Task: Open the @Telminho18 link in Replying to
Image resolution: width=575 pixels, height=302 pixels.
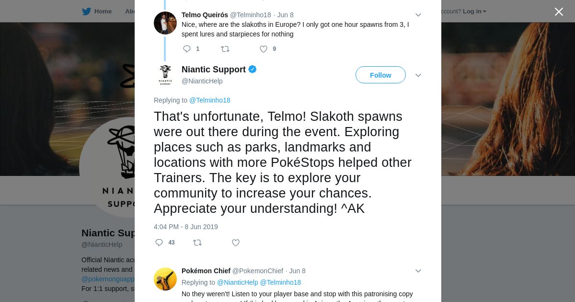Action: coord(210,100)
